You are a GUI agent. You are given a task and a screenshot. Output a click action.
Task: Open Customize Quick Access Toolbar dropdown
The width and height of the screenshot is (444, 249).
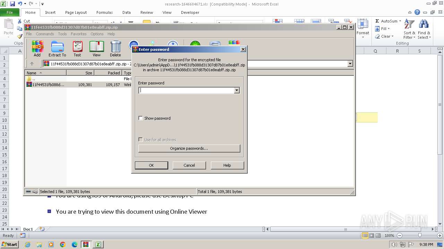(x=42, y=4)
